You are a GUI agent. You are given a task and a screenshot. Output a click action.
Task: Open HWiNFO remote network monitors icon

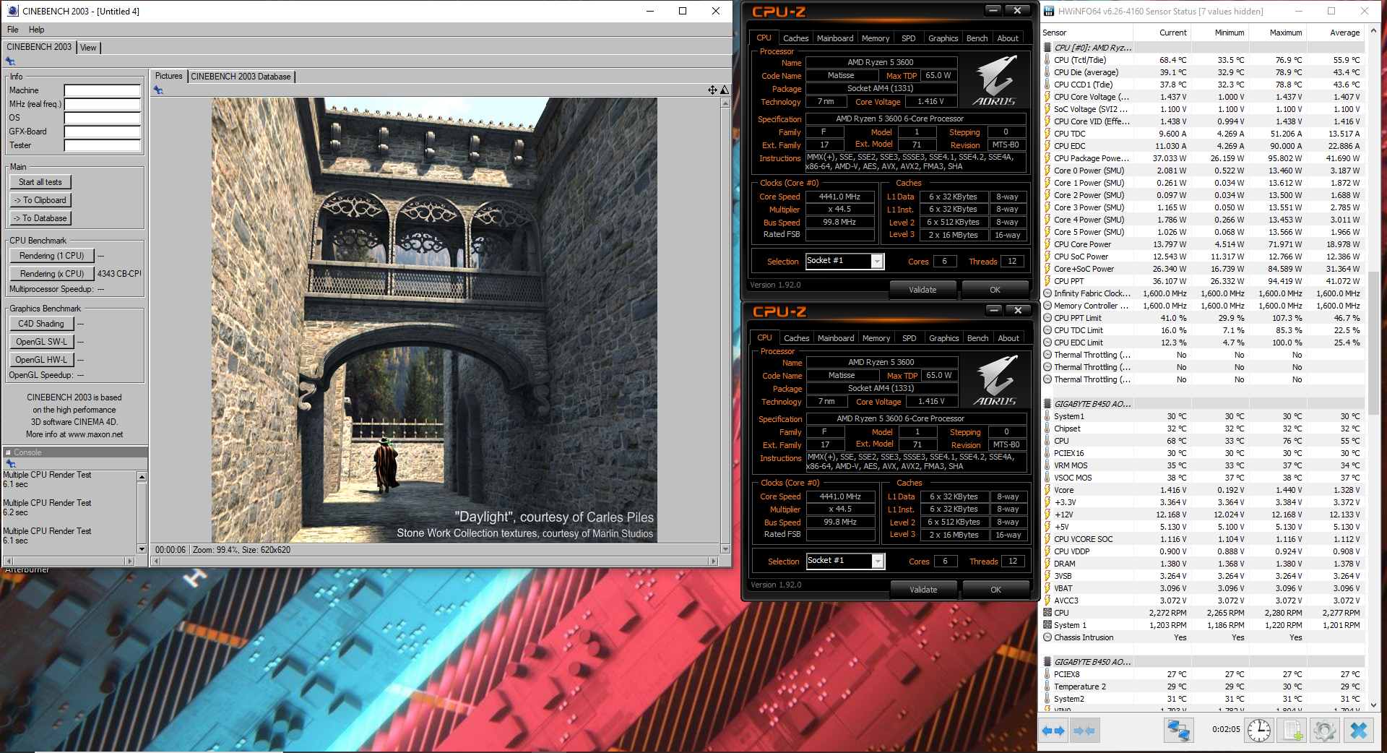pos(1178,730)
